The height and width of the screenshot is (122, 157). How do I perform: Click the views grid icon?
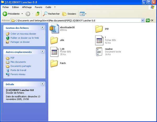[x=82, y=14]
